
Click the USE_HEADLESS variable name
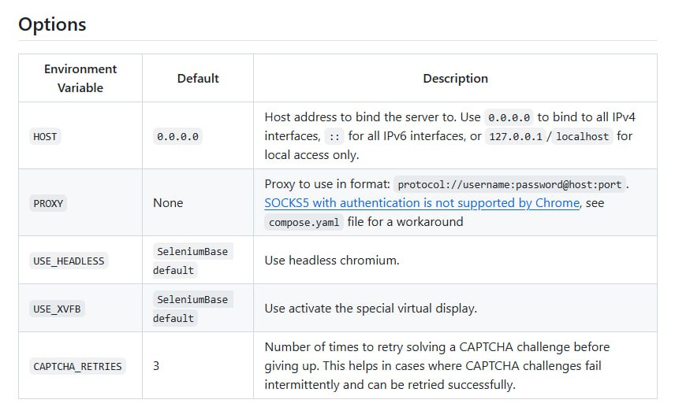point(69,261)
